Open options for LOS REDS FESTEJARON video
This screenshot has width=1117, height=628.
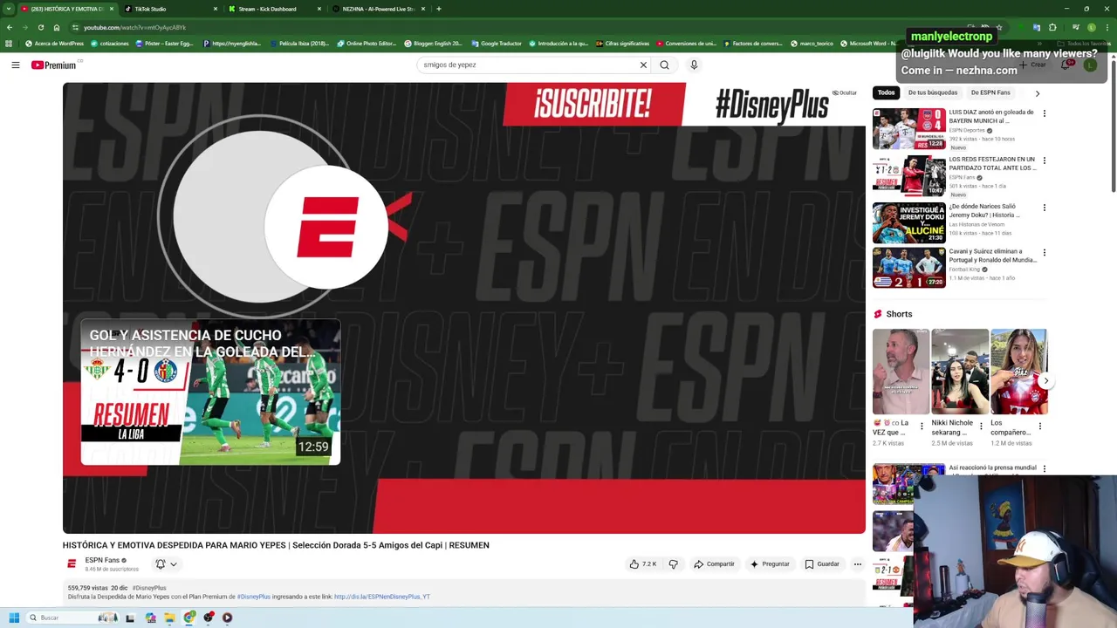(x=1044, y=160)
